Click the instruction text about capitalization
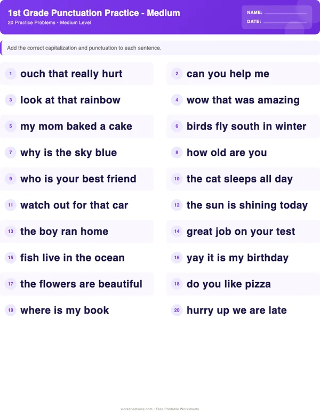 click(84, 48)
